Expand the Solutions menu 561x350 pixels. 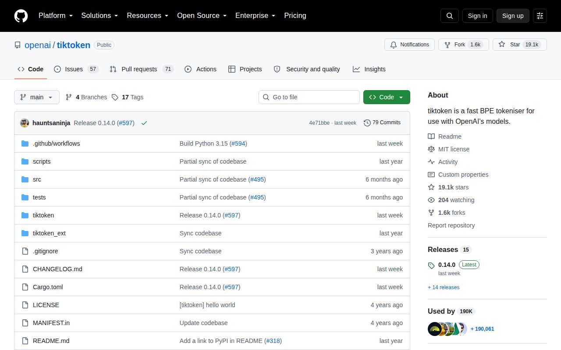click(x=100, y=15)
